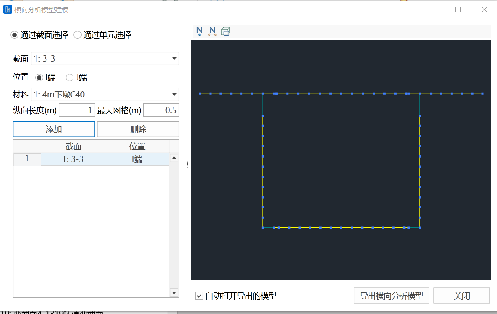Click the 截面 column header
Image resolution: width=497 pixels, height=314 pixels.
(x=73, y=146)
